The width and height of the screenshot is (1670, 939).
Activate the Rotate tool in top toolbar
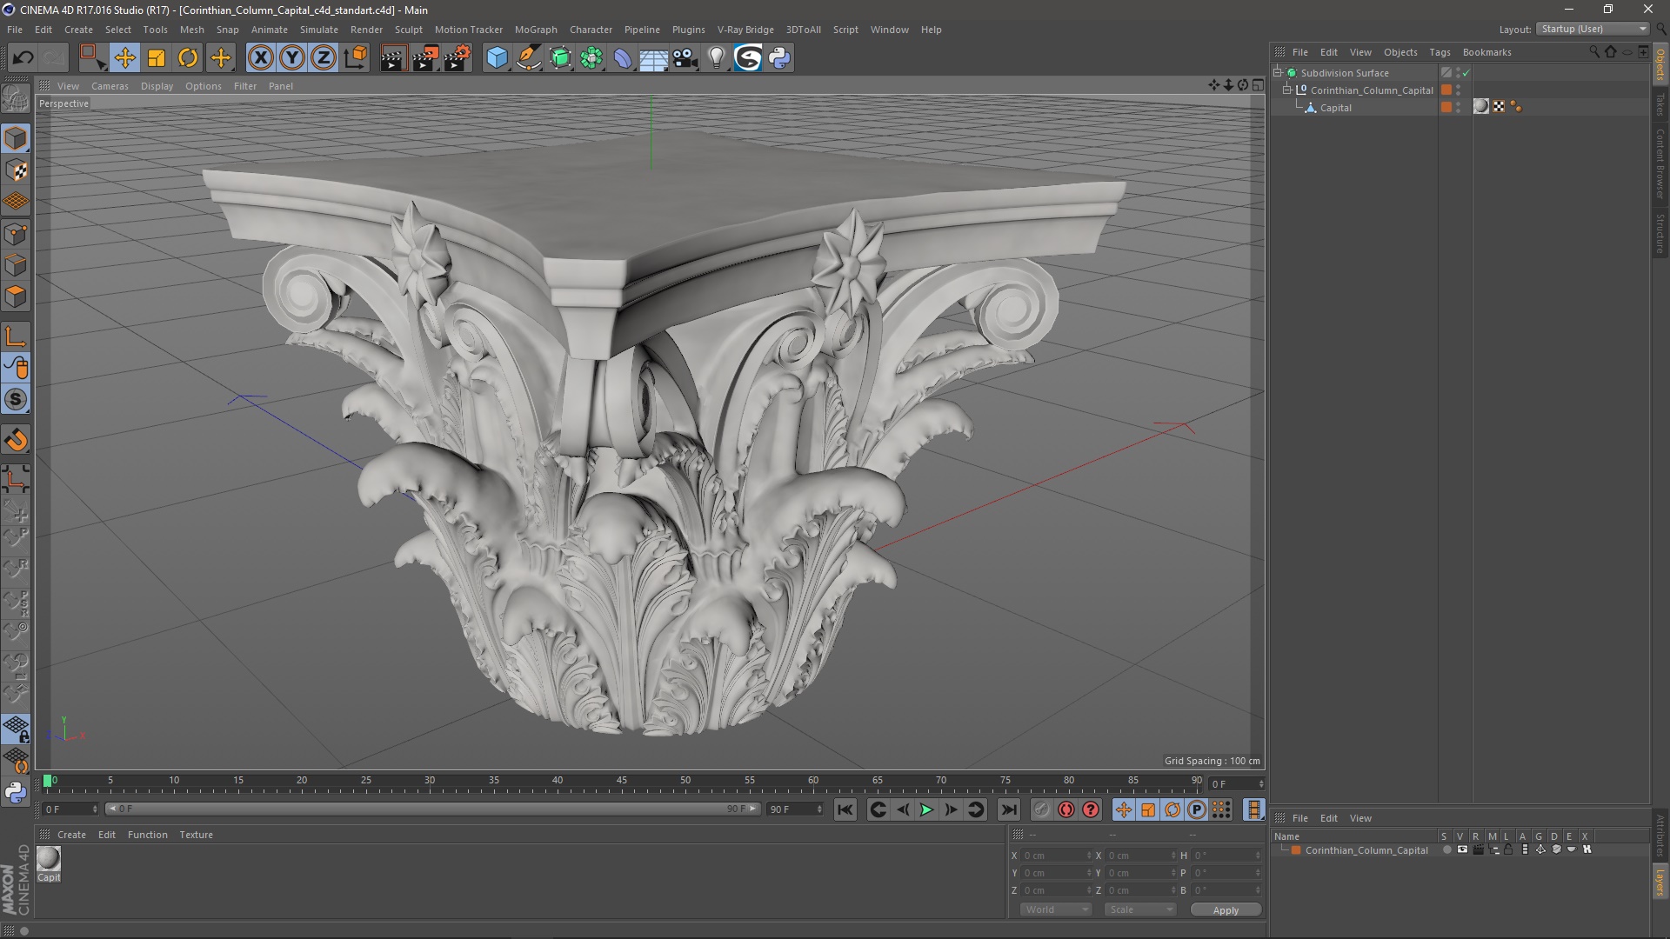coord(188,58)
